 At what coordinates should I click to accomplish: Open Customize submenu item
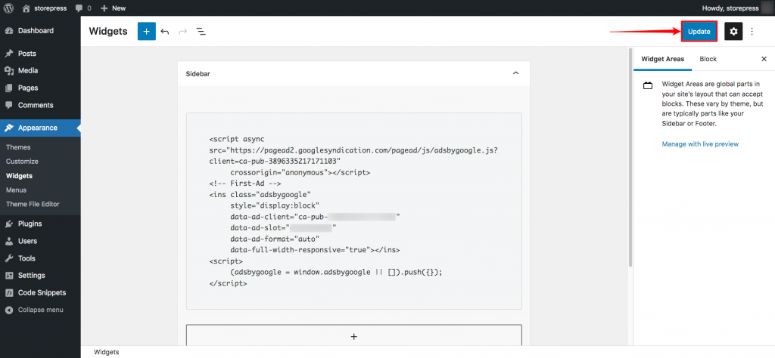click(x=22, y=161)
